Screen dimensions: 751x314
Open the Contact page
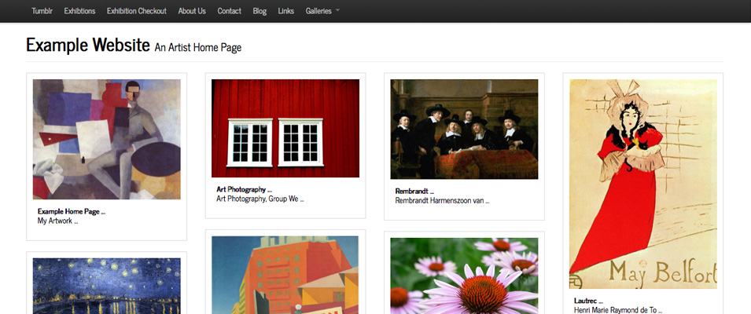click(x=229, y=11)
